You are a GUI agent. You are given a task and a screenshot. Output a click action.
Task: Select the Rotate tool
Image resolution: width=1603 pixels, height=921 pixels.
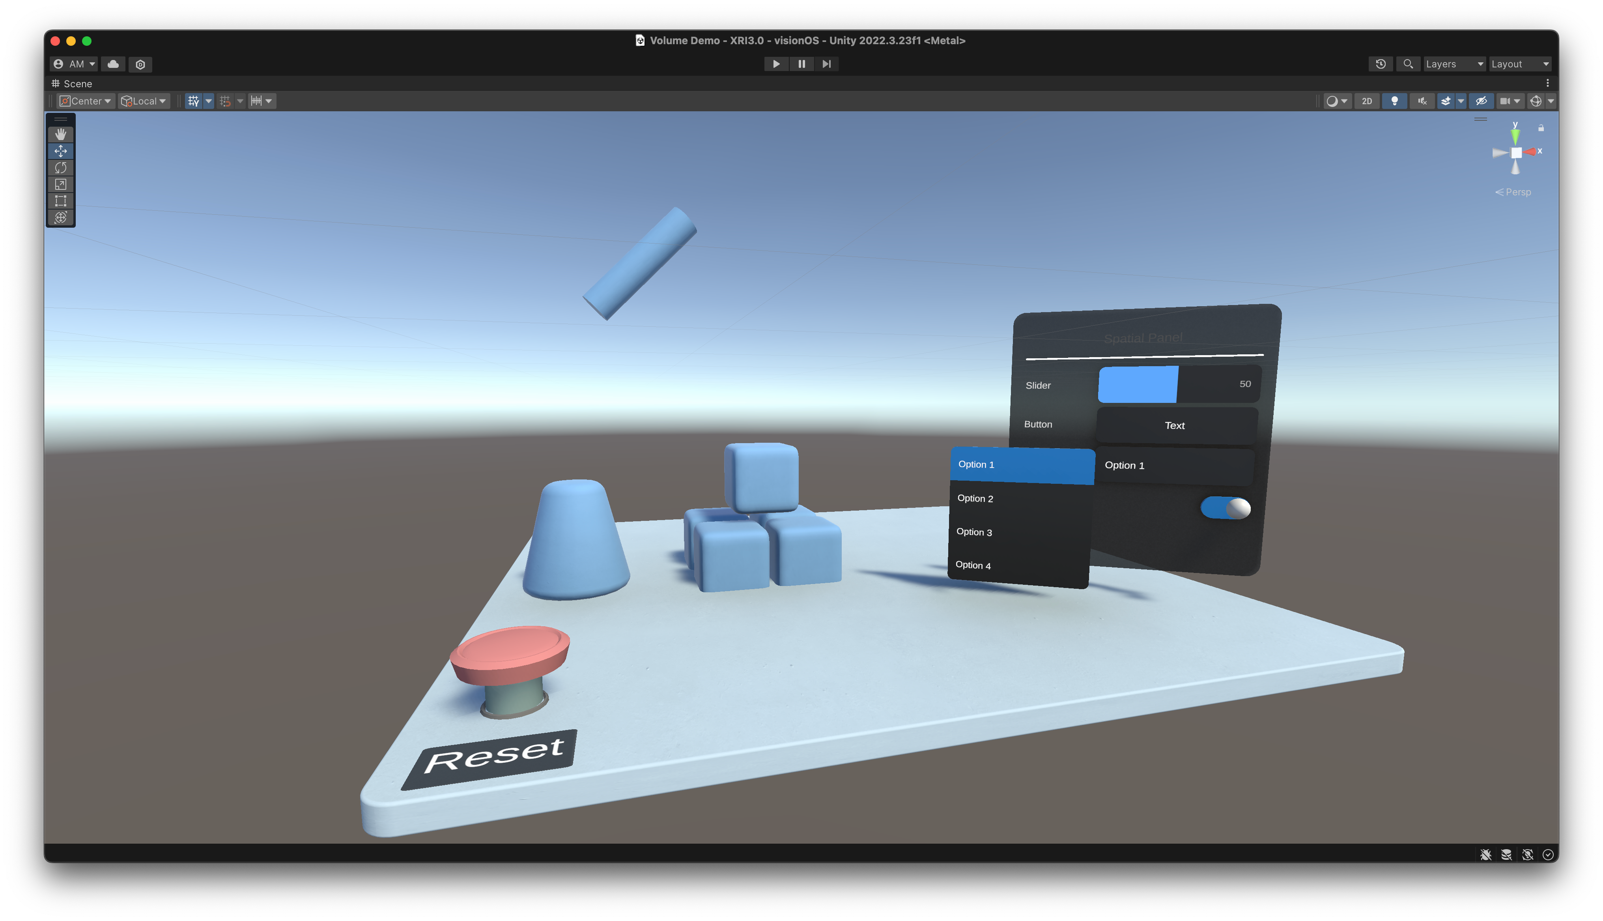click(x=61, y=168)
